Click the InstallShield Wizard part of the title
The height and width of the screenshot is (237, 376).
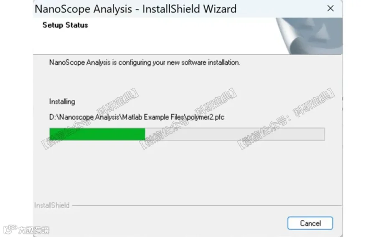click(189, 9)
